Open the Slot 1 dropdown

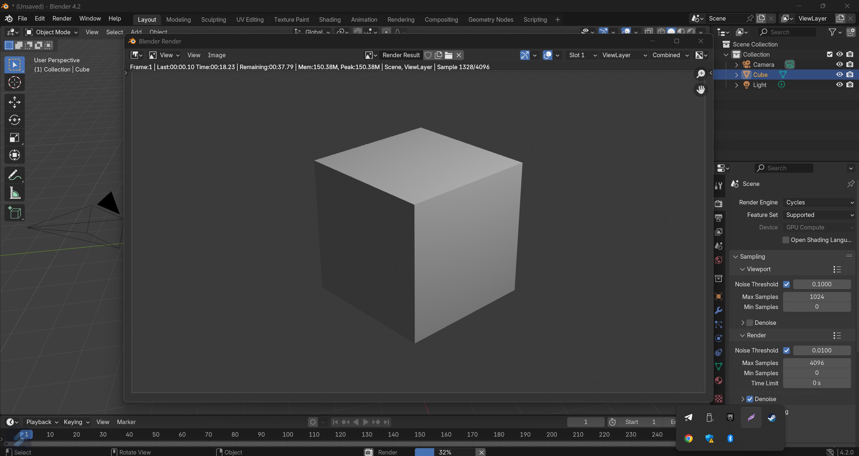[x=582, y=55]
